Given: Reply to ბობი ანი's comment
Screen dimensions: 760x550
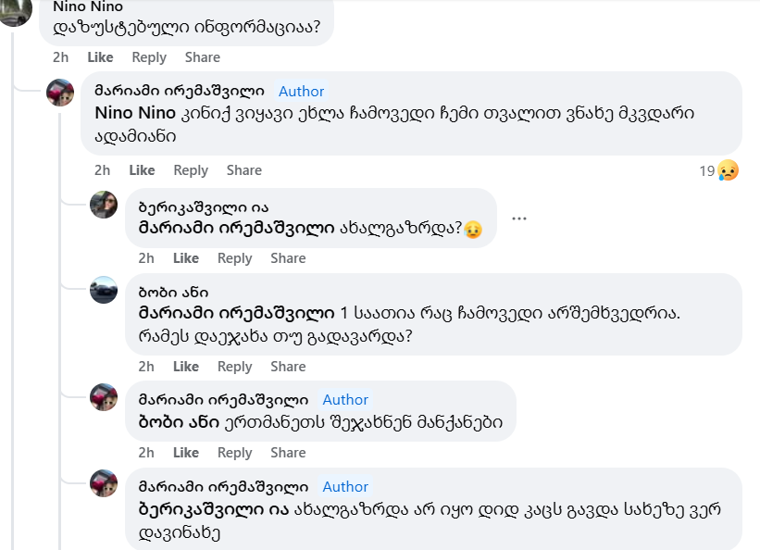Looking at the screenshot, I should pyautogui.click(x=234, y=367).
